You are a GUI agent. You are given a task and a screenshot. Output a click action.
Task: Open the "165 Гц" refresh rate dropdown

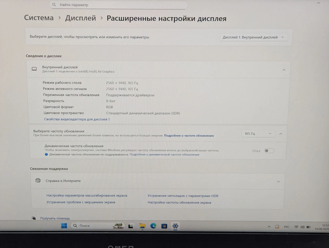coord(258,134)
